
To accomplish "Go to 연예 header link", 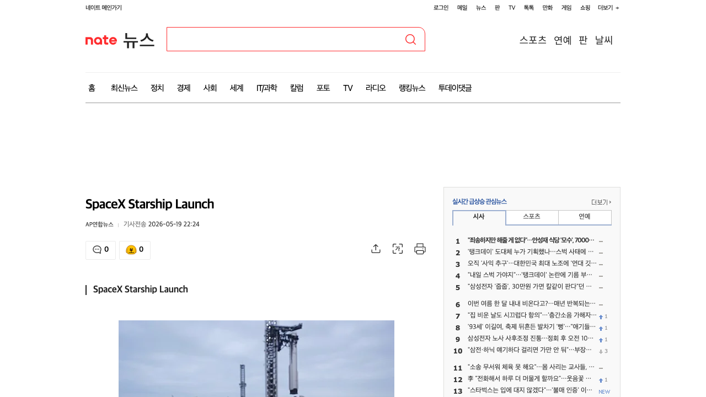I will (x=563, y=40).
